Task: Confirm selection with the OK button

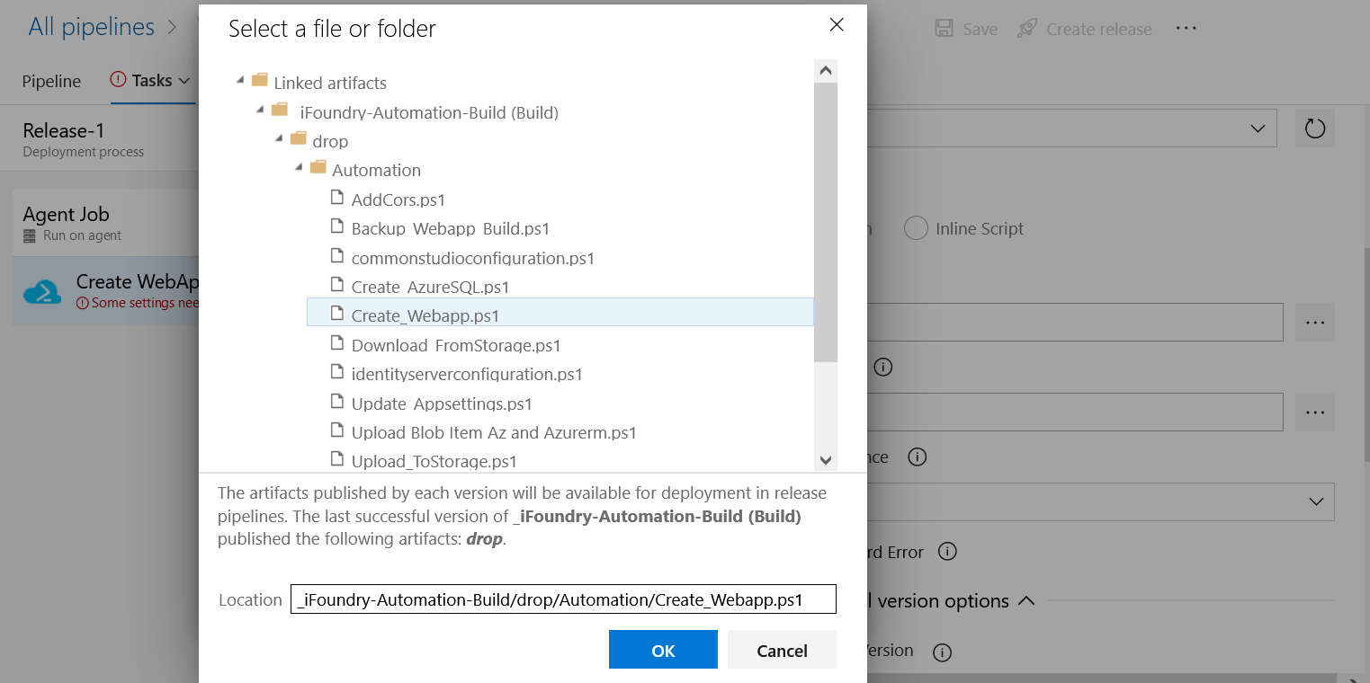Action: point(663,650)
